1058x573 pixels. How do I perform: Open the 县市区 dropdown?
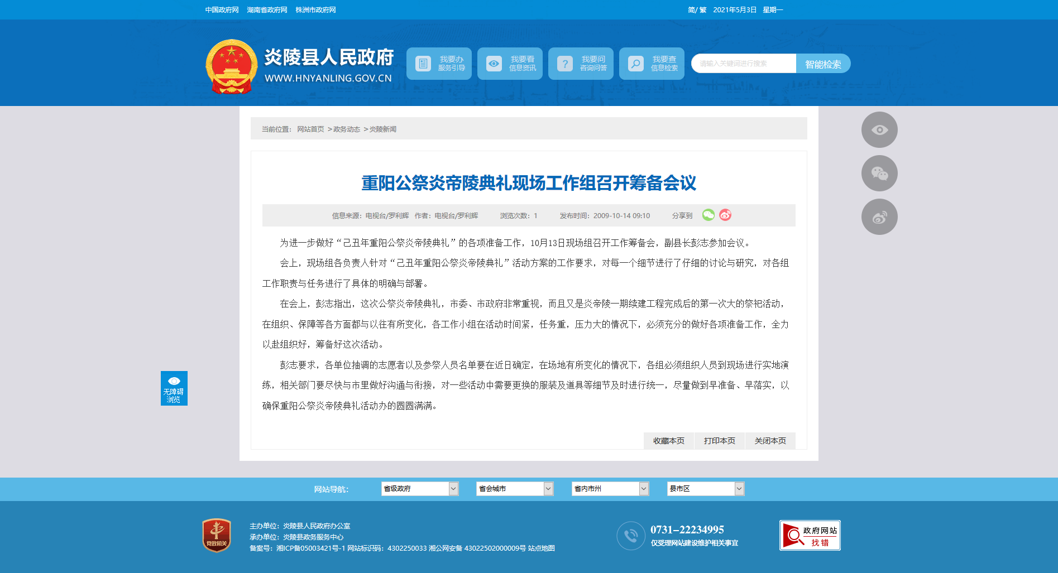point(705,489)
